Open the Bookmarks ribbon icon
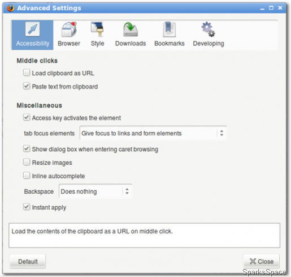291x277 pixels. point(170,29)
